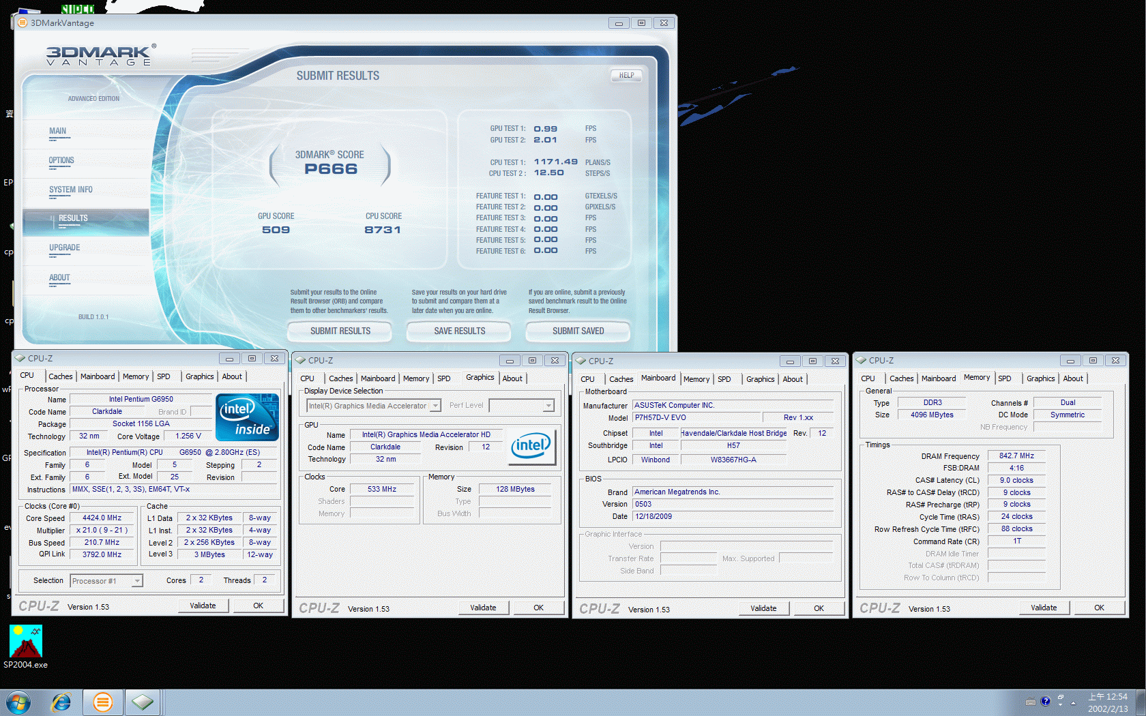
Task: Click the blue help icon in the system tray
Action: click(x=1045, y=702)
